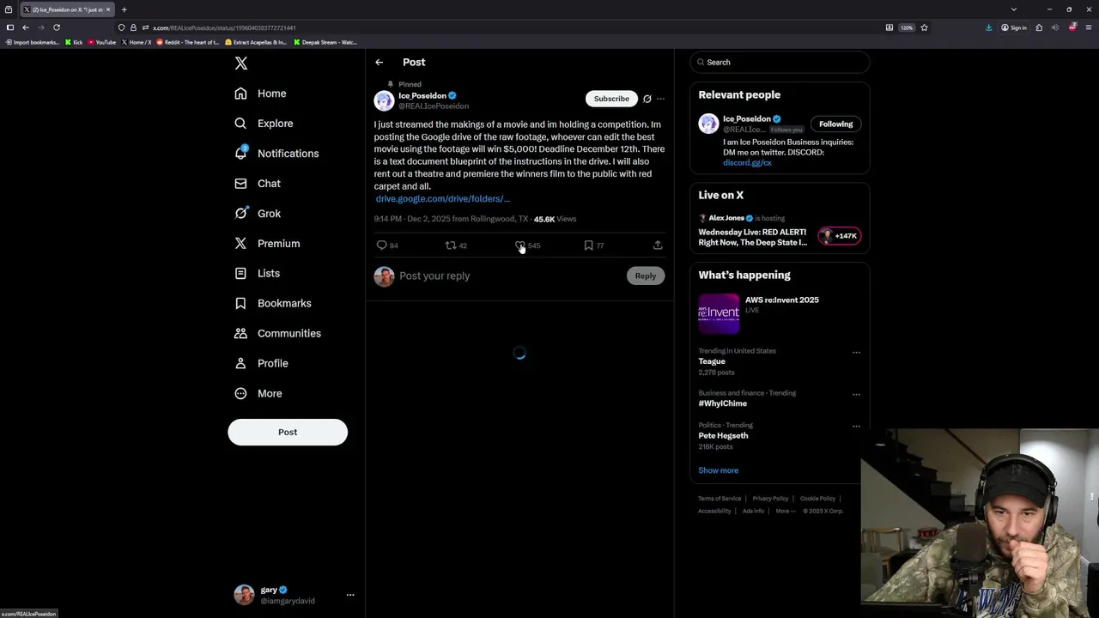
Task: Open Terms of Service link
Action: click(x=720, y=499)
